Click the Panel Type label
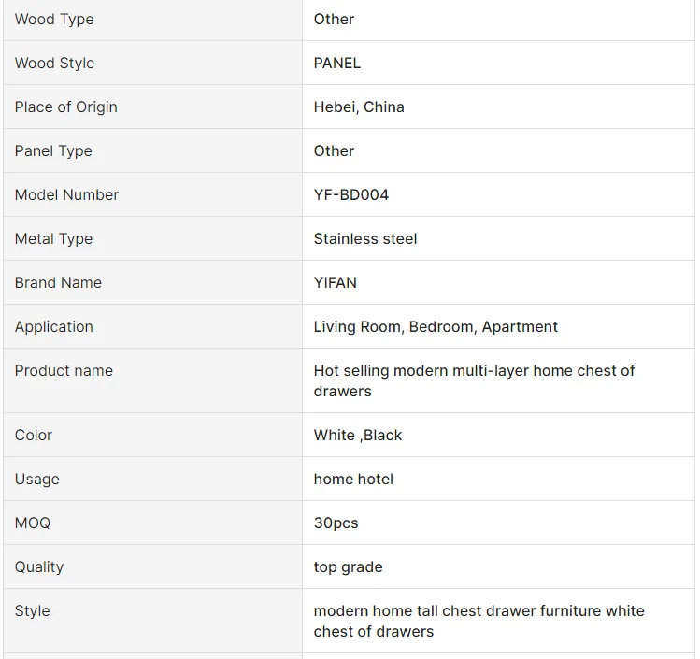Viewport: 700px width, 659px height. click(x=53, y=151)
